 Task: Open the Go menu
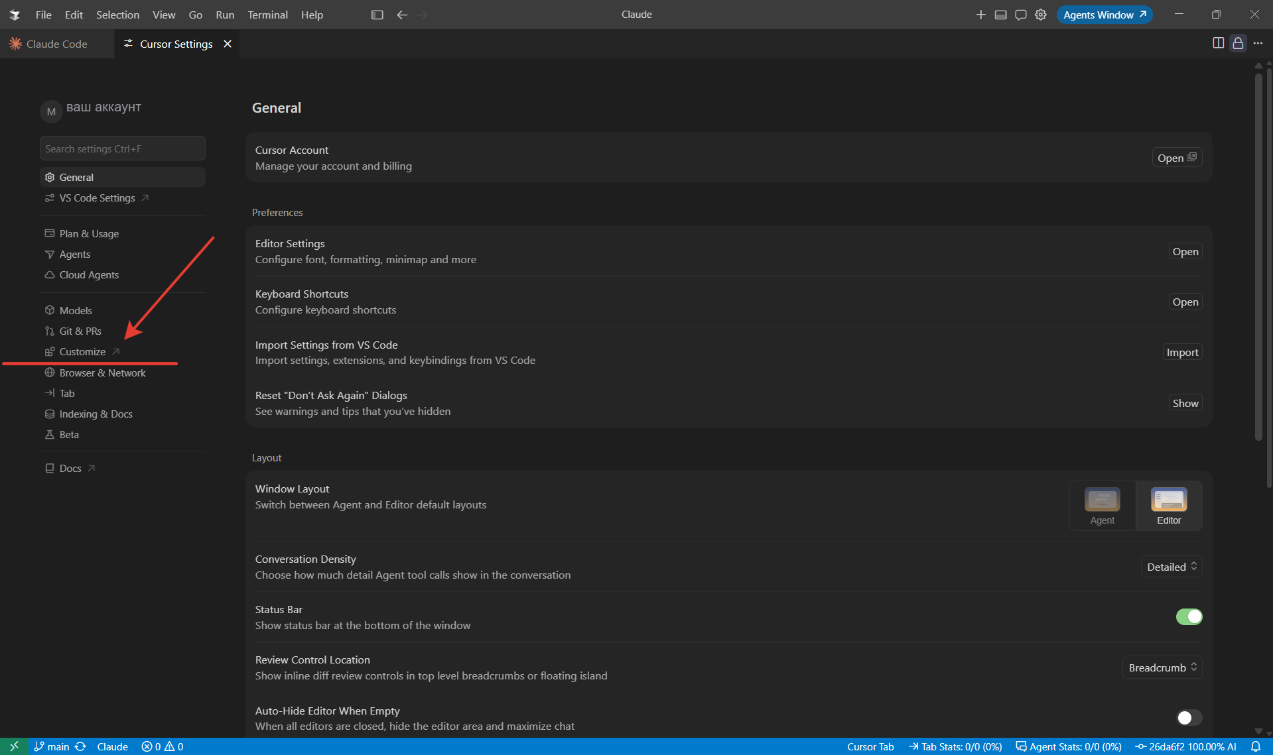click(x=195, y=15)
